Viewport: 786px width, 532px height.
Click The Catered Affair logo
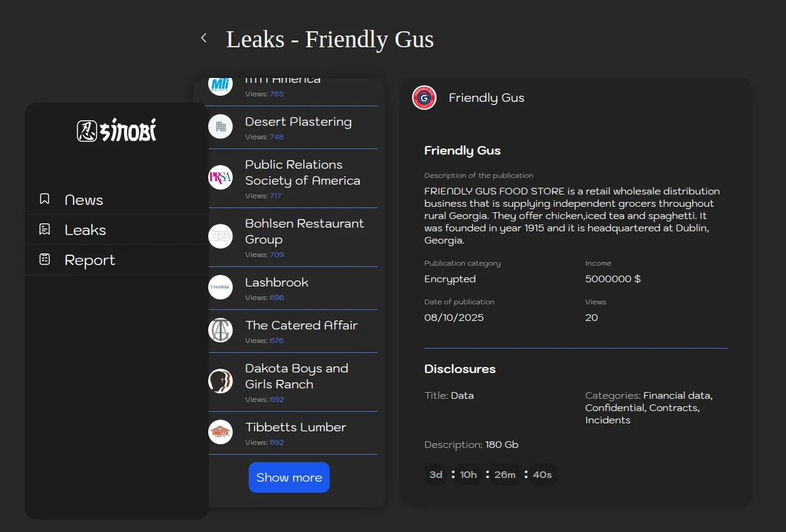tap(220, 330)
